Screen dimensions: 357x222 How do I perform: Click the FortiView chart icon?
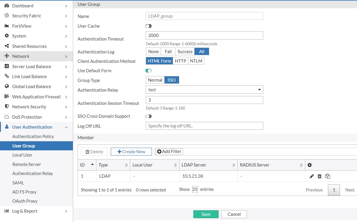pos(7,26)
